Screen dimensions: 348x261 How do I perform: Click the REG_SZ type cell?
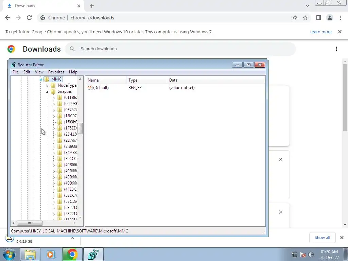[135, 88]
